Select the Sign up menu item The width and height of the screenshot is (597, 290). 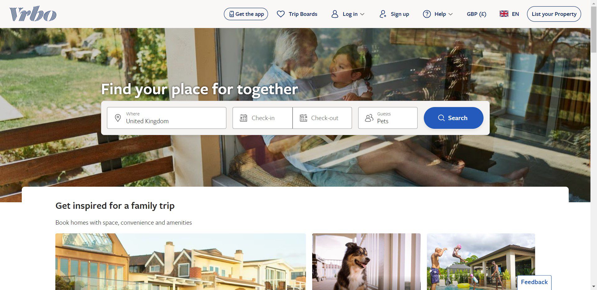click(x=394, y=14)
